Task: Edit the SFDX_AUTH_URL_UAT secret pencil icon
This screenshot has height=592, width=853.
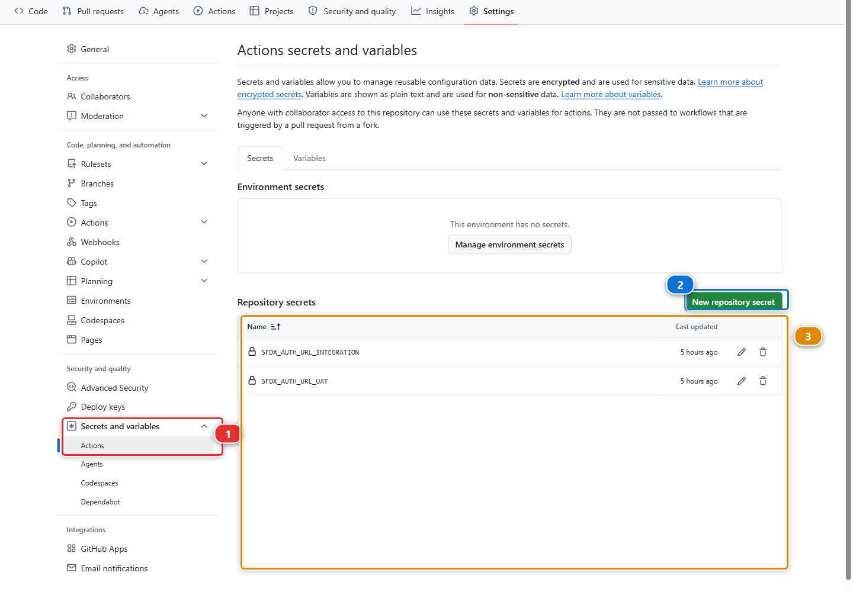Action: 741,381
